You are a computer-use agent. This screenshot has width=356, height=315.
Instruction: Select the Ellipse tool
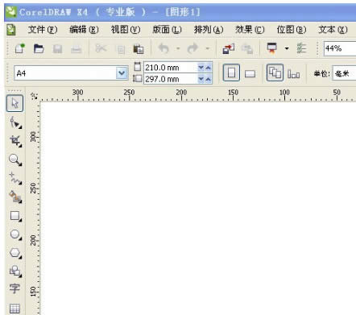pyautogui.click(x=15, y=234)
